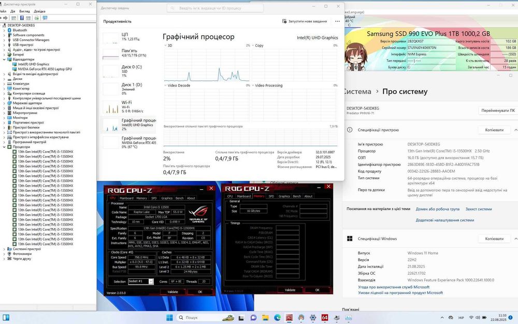Click Windows logo beside Специфікації Windows
Viewport: 518px width, 324px height.
350,238
